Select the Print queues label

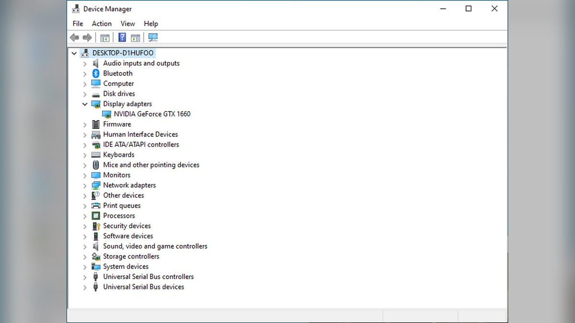click(122, 205)
